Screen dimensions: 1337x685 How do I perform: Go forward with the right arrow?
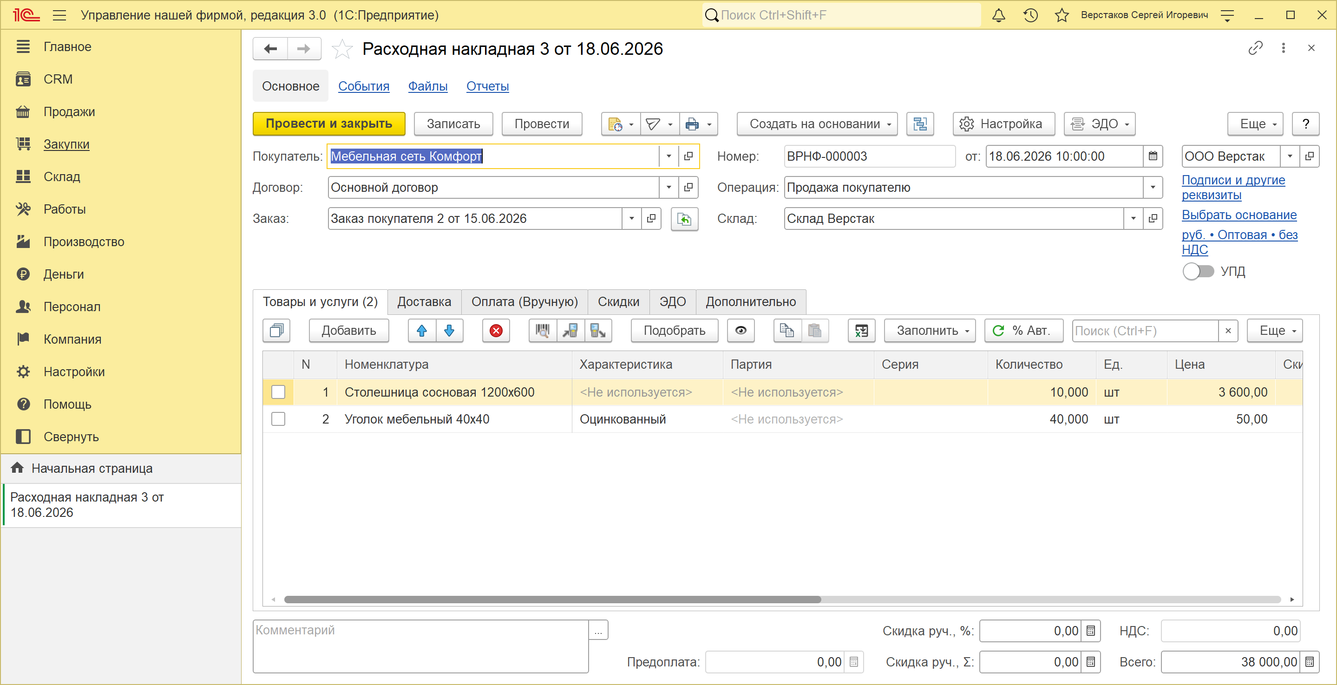(304, 49)
